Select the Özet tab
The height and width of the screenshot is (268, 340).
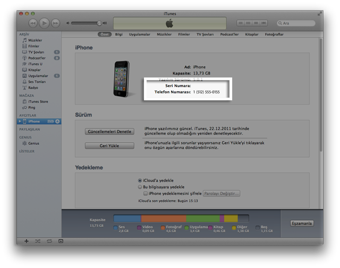105,34
